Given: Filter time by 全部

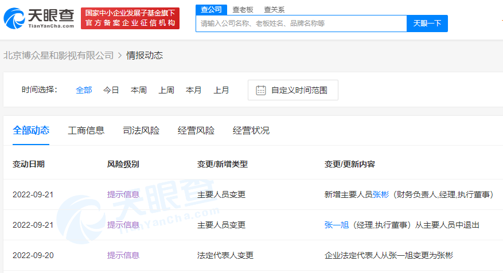Looking at the screenshot, I should 84,90.
